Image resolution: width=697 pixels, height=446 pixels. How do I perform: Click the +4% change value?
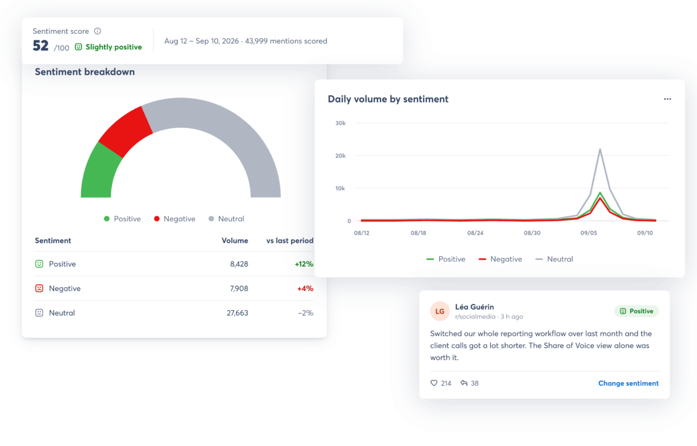(x=306, y=288)
